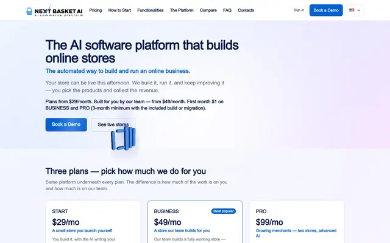This screenshot has width=390, height=243.
Task: Click the US flag language icon
Action: [x=352, y=10]
